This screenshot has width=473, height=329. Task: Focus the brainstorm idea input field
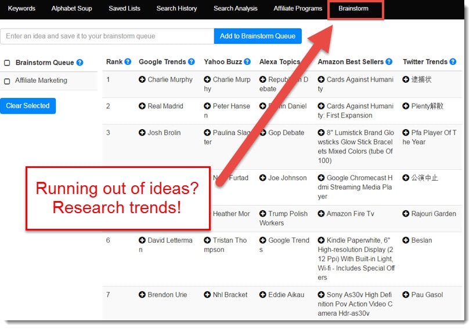[x=107, y=36]
